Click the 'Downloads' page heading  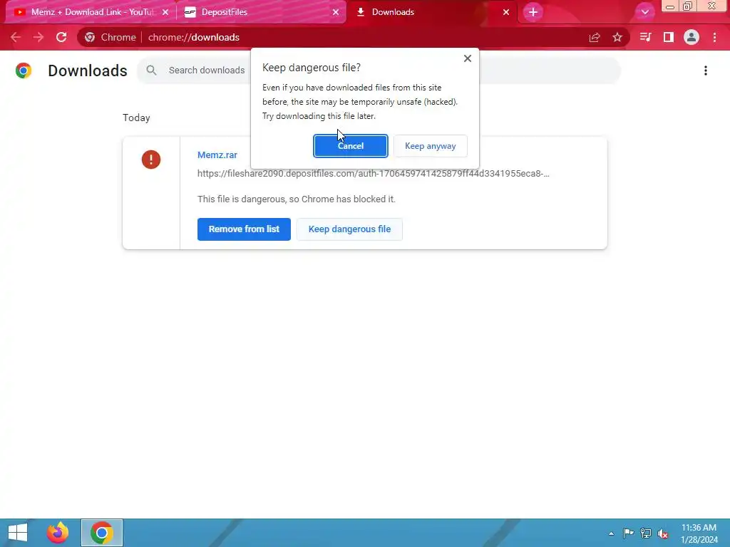[88, 71]
